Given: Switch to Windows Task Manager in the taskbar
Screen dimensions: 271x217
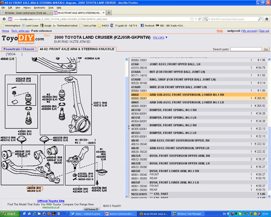Looking at the screenshot, I should click(187, 214).
